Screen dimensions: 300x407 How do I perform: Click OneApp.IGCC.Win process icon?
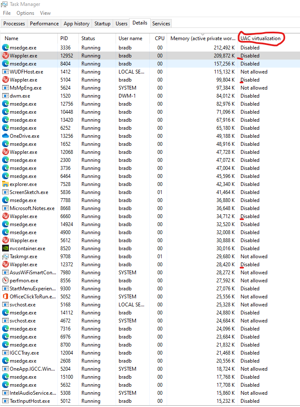5,369
